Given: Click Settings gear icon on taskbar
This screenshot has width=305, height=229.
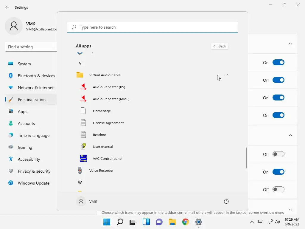Looking at the screenshot, I should tap(199, 222).
